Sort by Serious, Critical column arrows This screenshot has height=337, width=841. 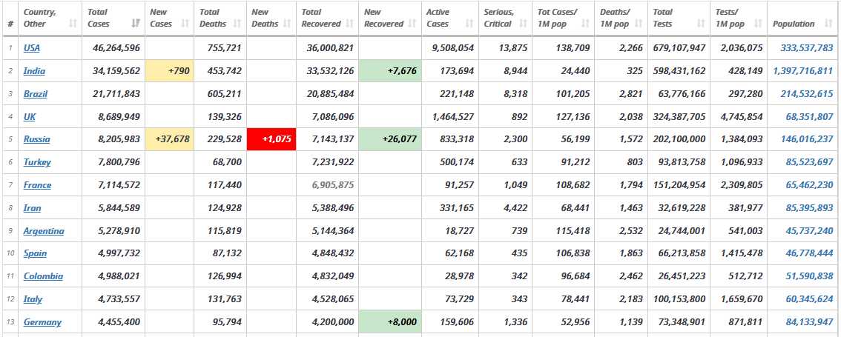pyautogui.click(x=524, y=24)
